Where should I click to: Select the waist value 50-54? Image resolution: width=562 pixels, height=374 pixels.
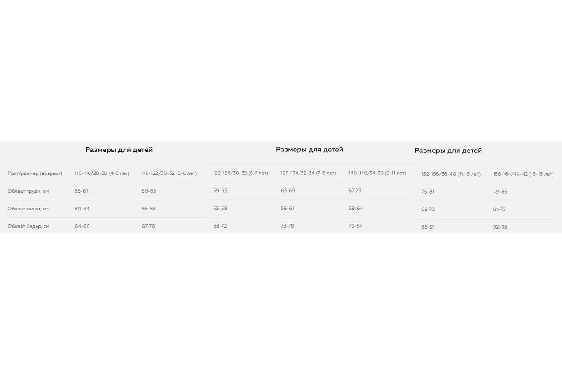[82, 209]
